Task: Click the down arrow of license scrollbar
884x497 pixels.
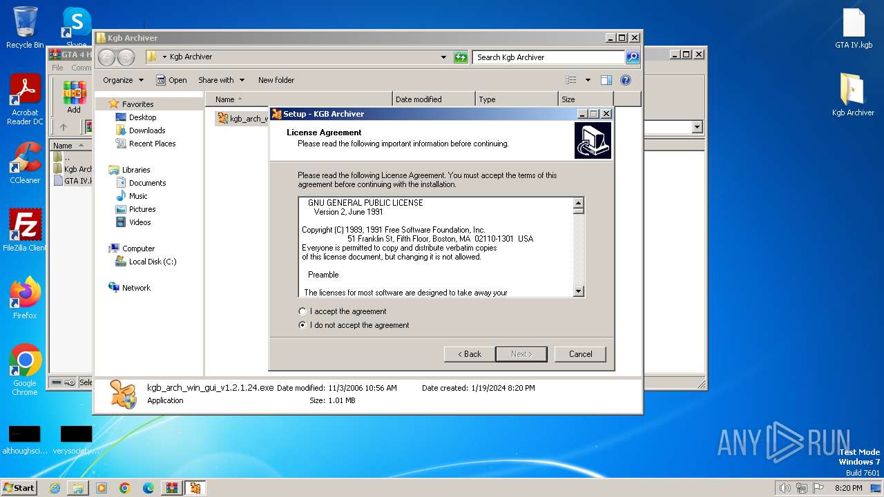Action: (x=579, y=291)
